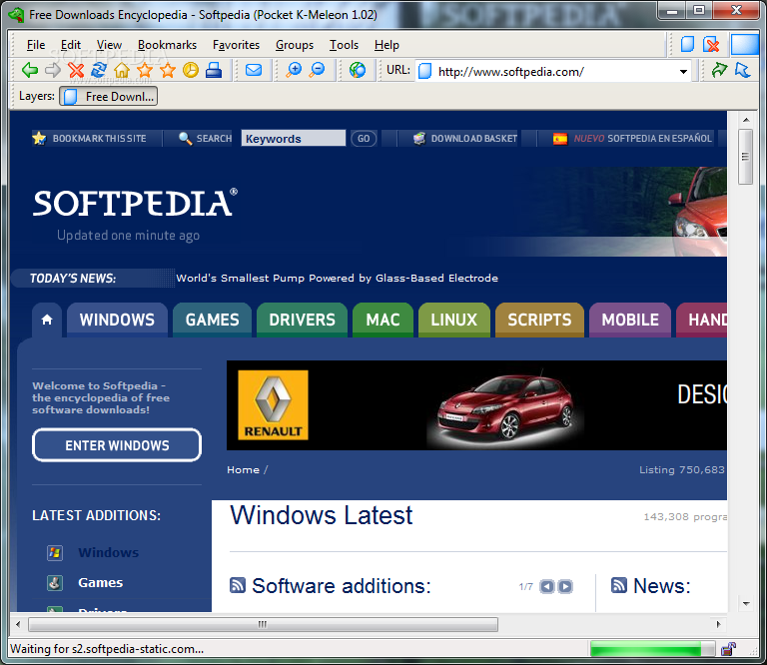Click Softpedia home tab house icon
The width and height of the screenshot is (767, 665).
coord(47,320)
